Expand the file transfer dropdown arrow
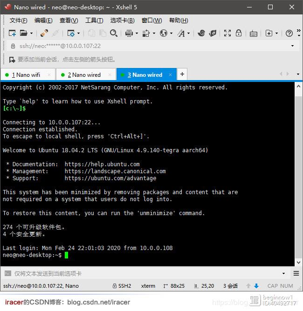The image size is (303, 311). pyautogui.click(x=154, y=34)
